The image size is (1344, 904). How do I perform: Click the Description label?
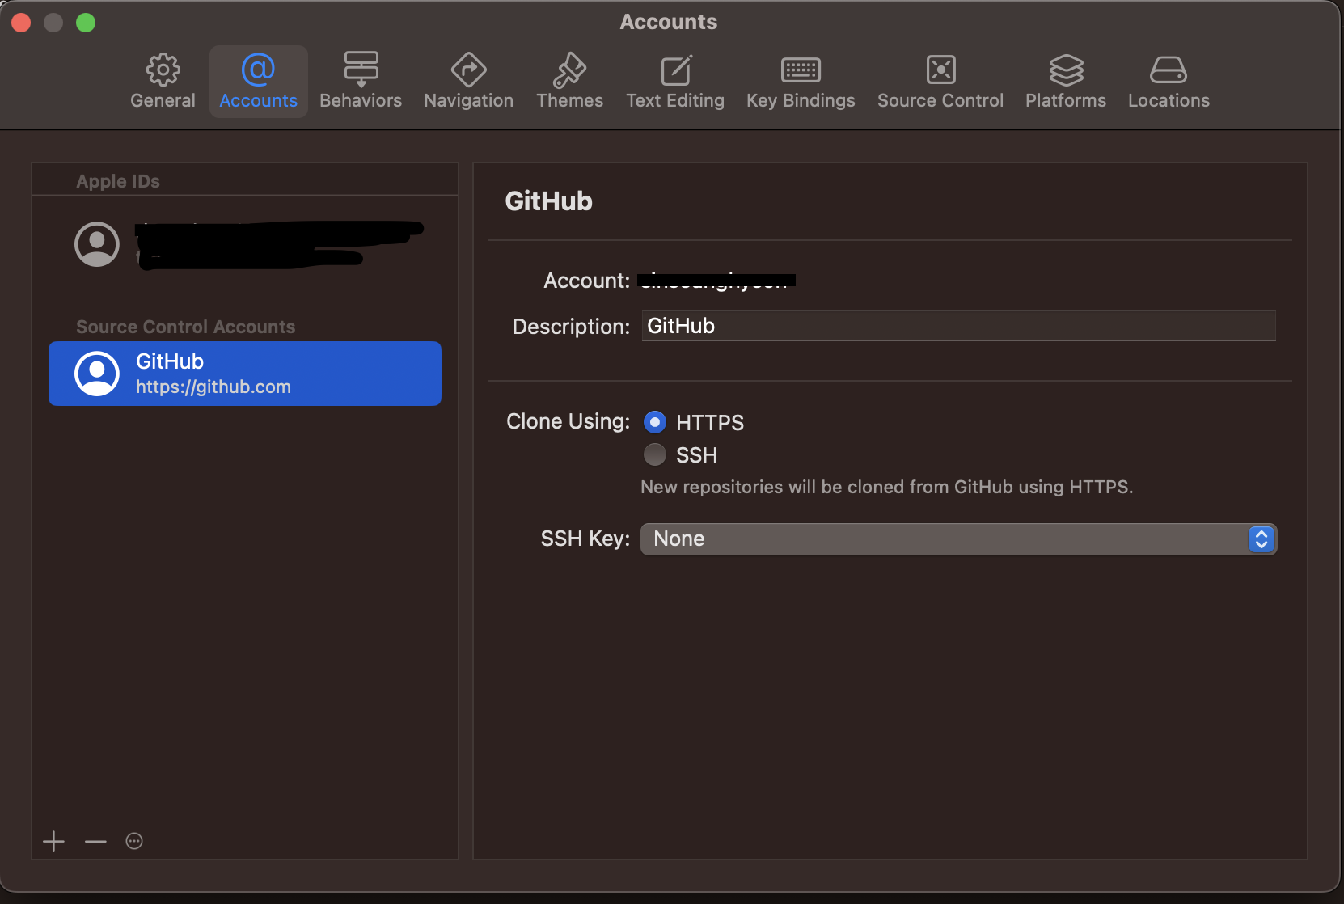click(x=572, y=327)
